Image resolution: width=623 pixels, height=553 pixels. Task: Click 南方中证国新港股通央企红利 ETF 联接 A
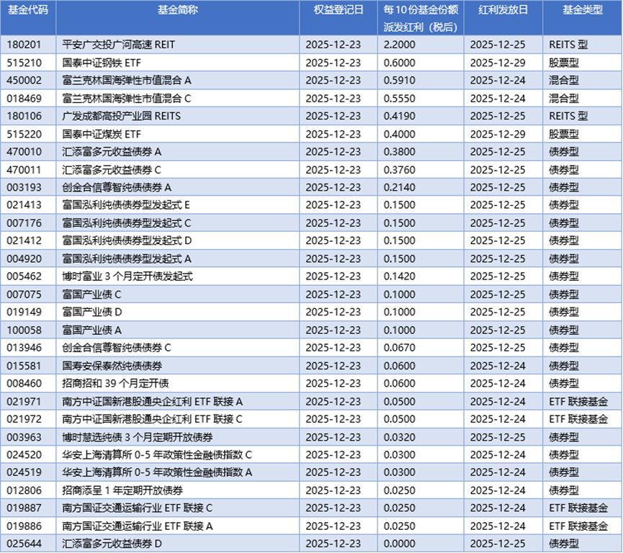tap(153, 402)
